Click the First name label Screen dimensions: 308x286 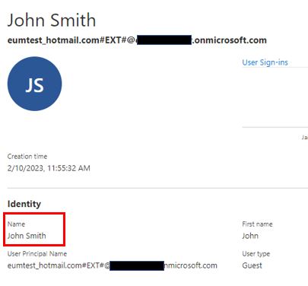click(257, 224)
